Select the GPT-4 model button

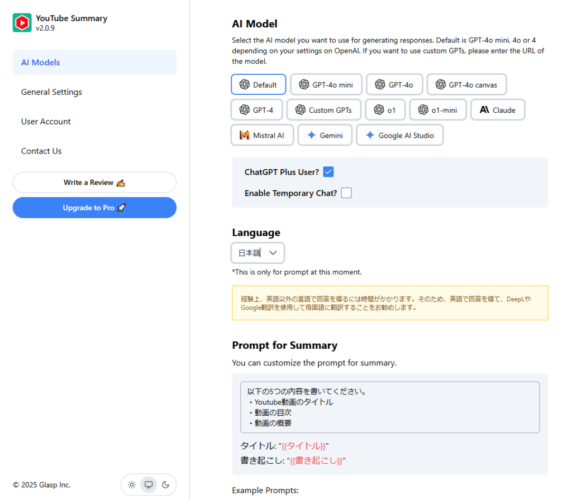(256, 110)
